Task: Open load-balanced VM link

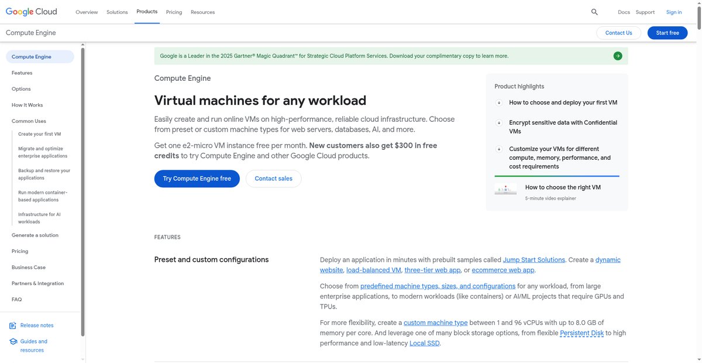Action: 374,270
